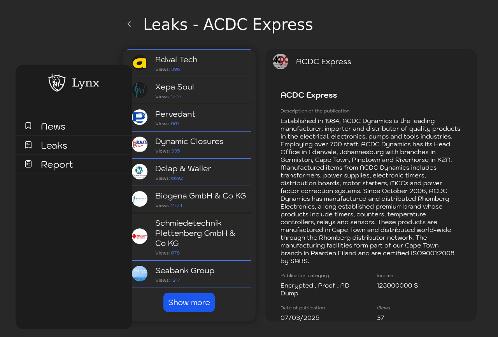Click the Dynamic Closures logo thumbnail

coord(140,144)
